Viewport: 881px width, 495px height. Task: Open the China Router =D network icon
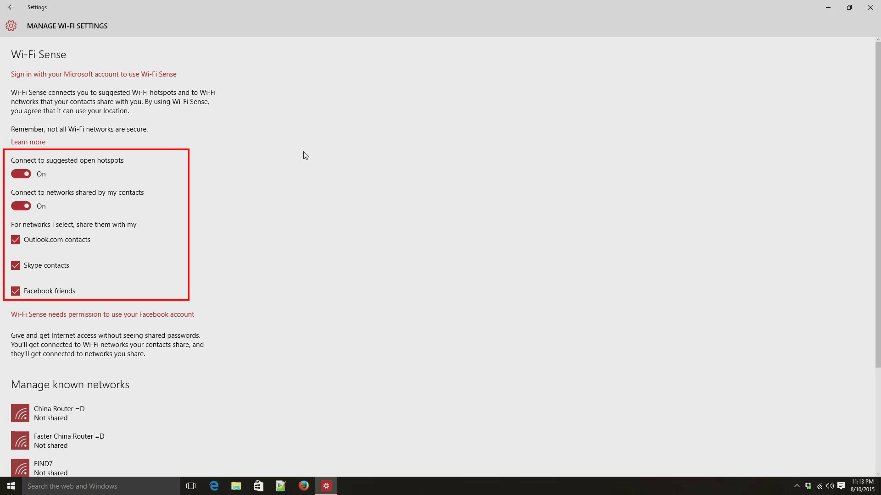click(x=20, y=413)
